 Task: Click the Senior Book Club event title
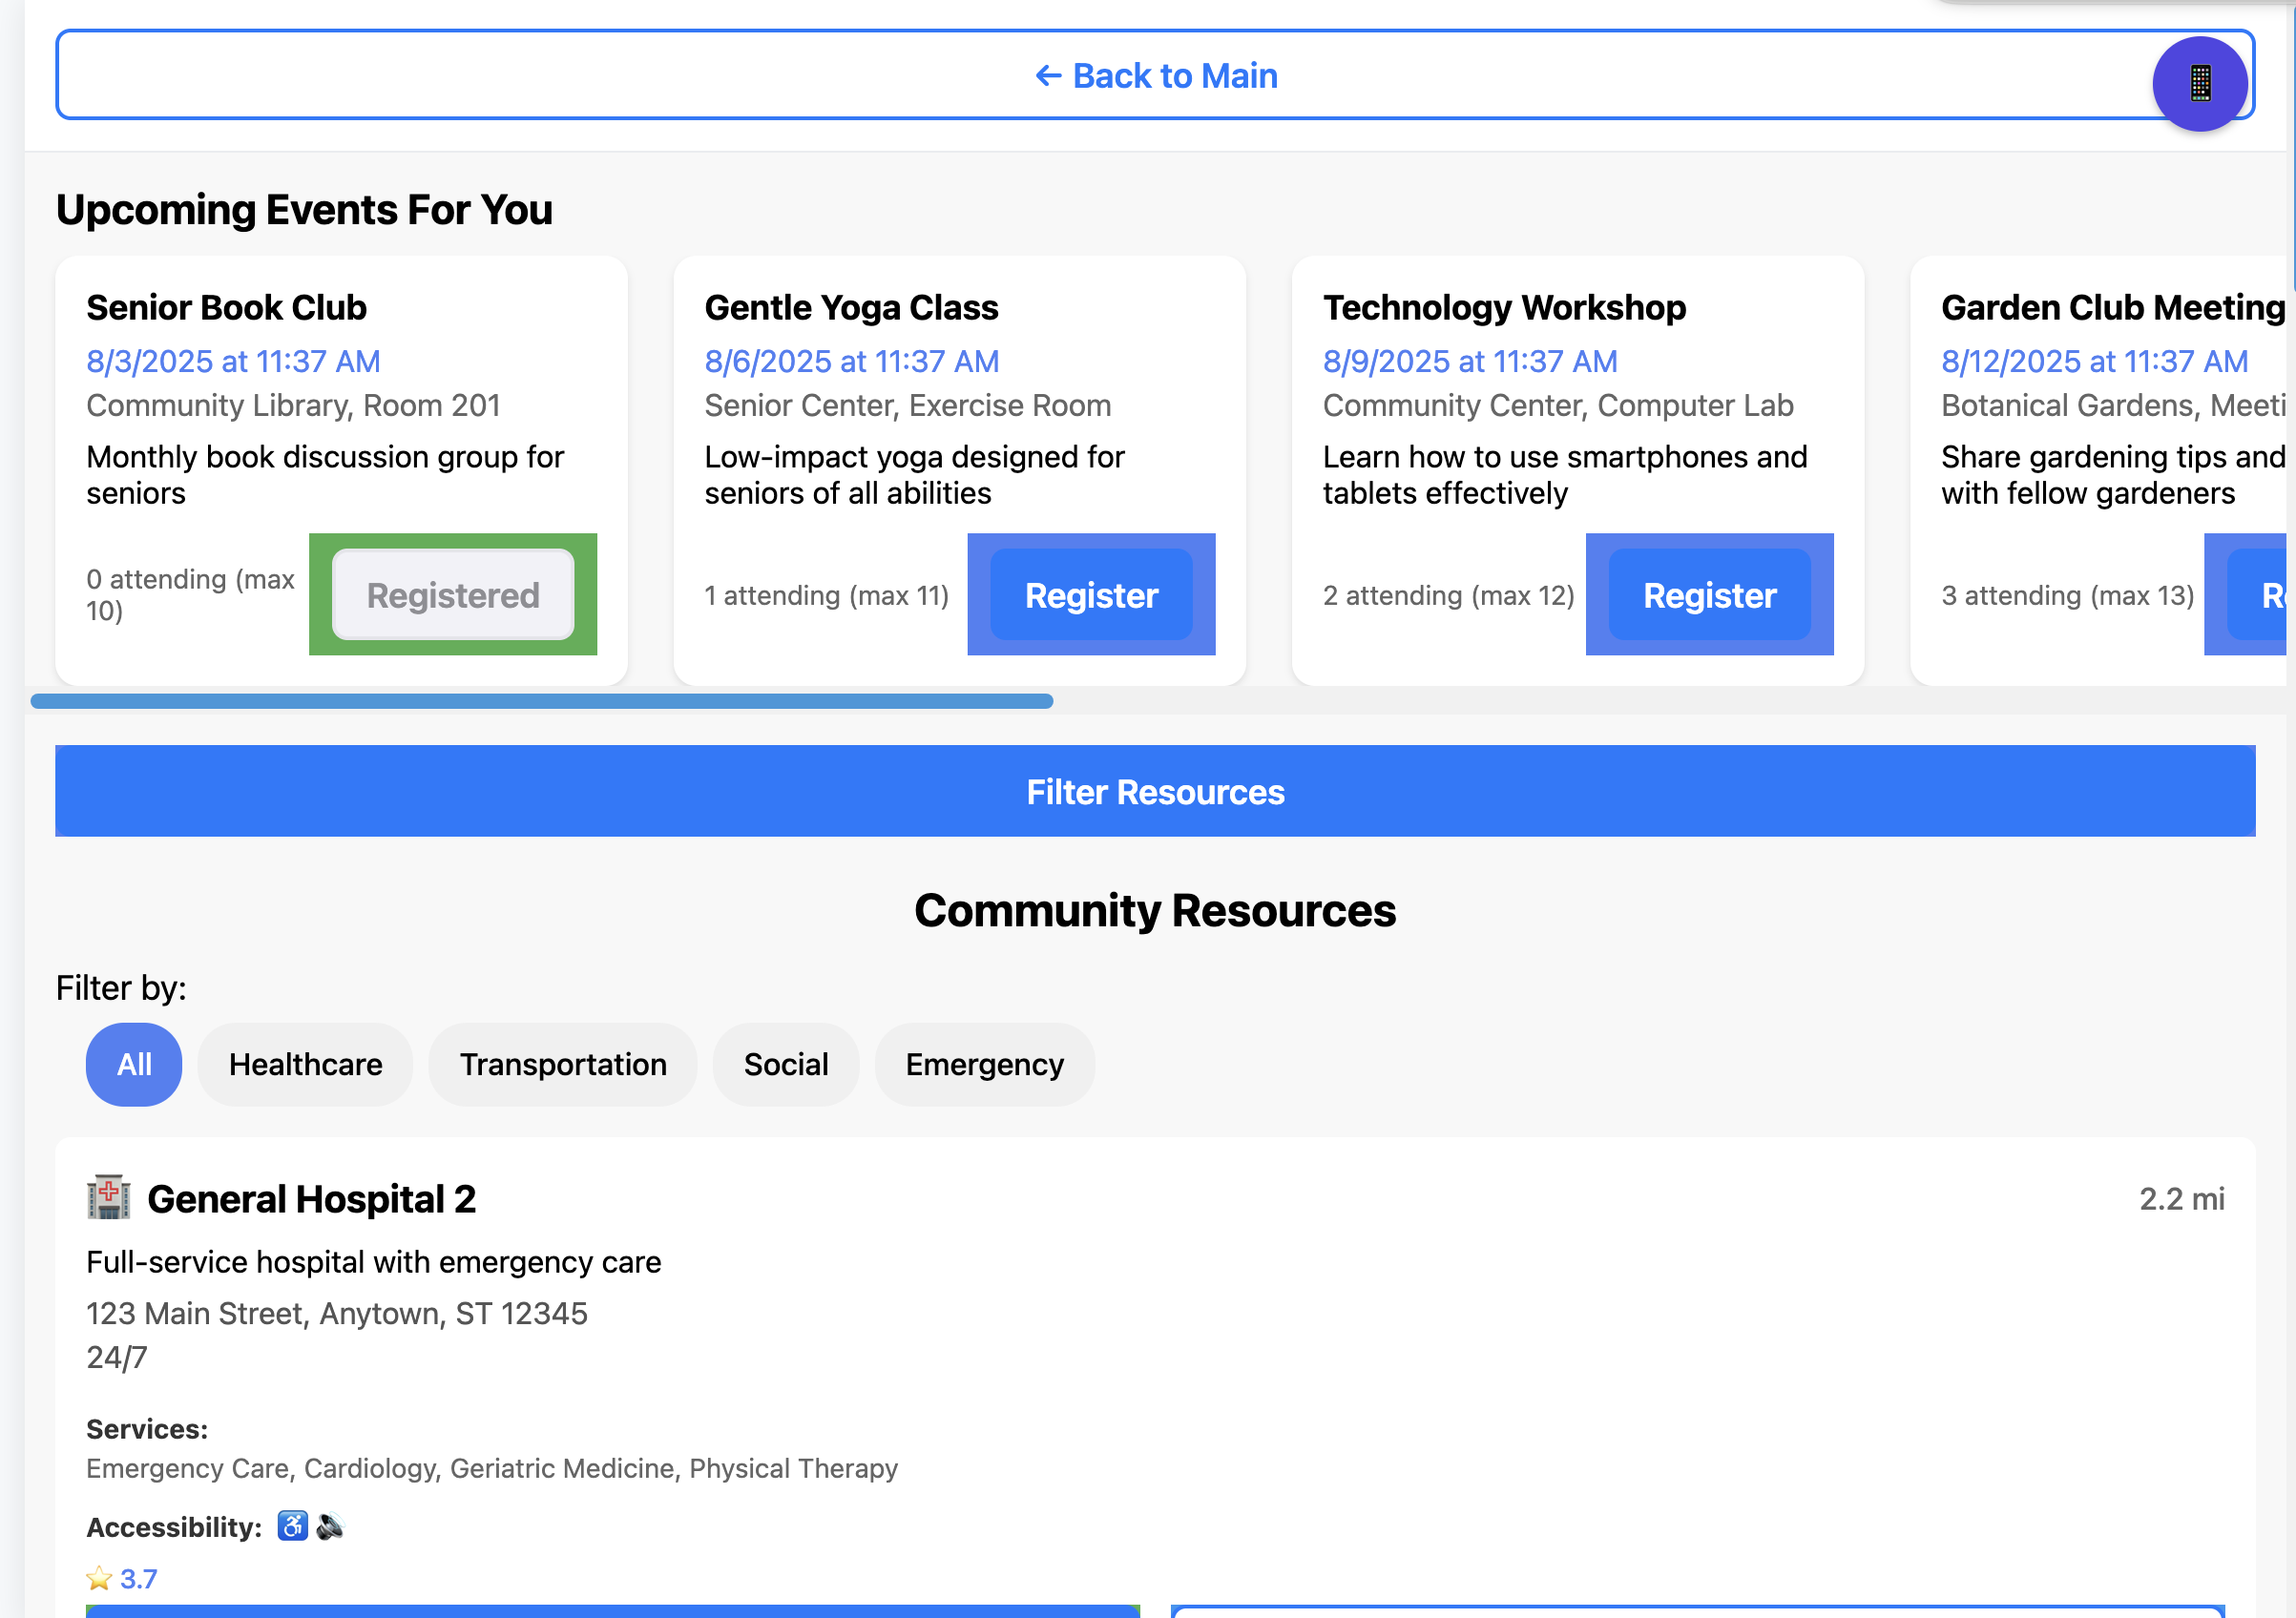[x=227, y=307]
